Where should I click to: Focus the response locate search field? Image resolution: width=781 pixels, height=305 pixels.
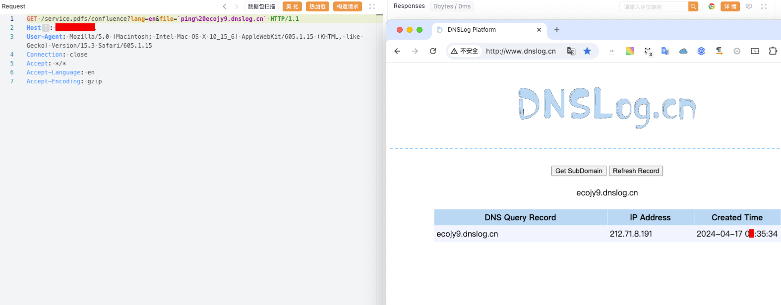654,6
